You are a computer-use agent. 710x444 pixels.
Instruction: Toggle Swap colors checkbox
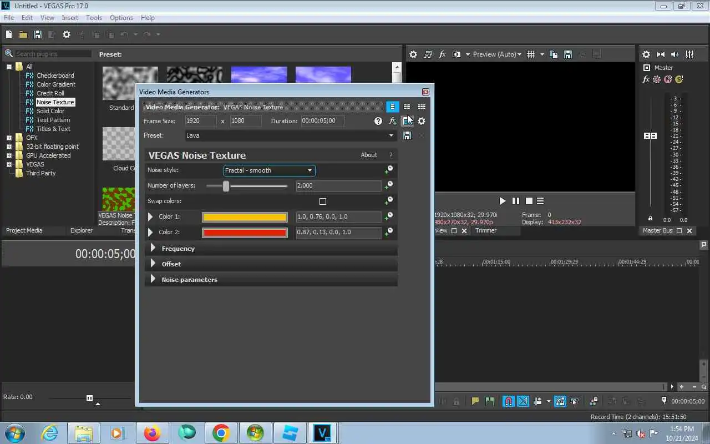point(323,201)
